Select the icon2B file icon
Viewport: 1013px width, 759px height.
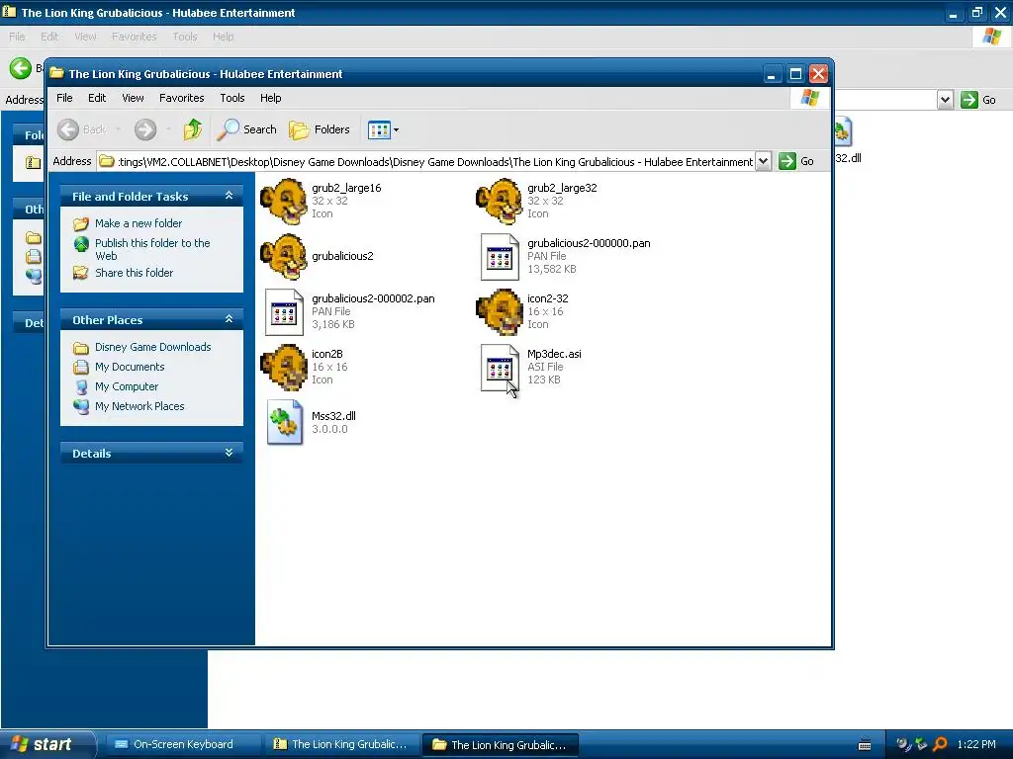click(x=284, y=368)
